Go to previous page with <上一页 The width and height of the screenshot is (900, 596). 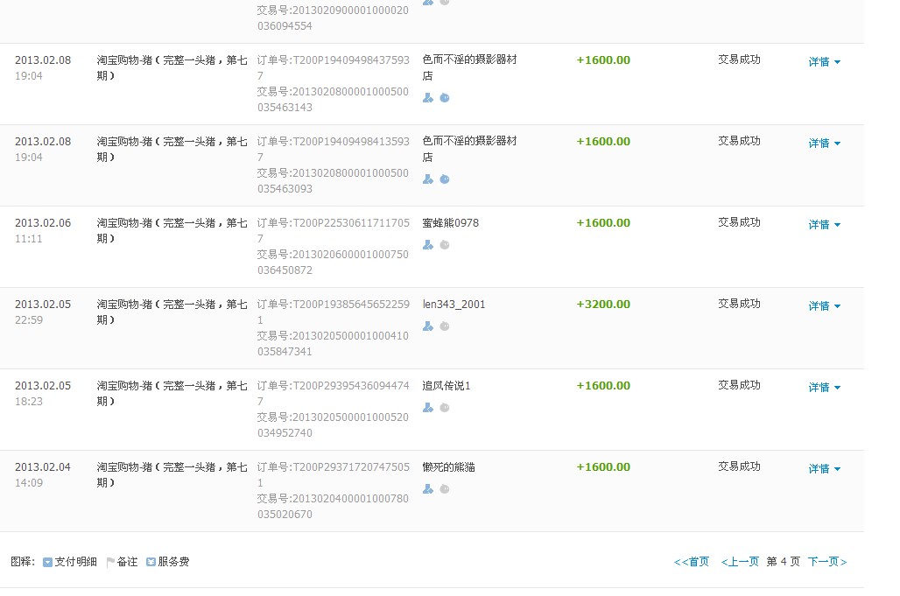pyautogui.click(x=740, y=562)
